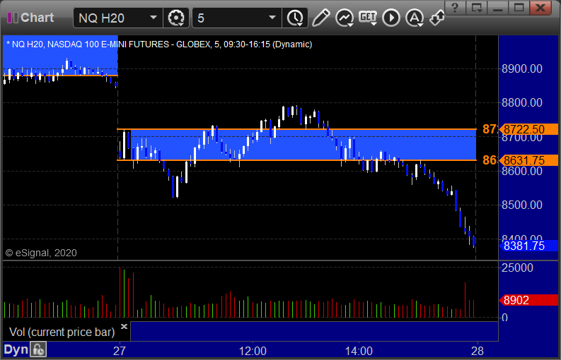This screenshot has width=561, height=360.
Task: Click the 25000 volume axis label
Action: click(517, 268)
